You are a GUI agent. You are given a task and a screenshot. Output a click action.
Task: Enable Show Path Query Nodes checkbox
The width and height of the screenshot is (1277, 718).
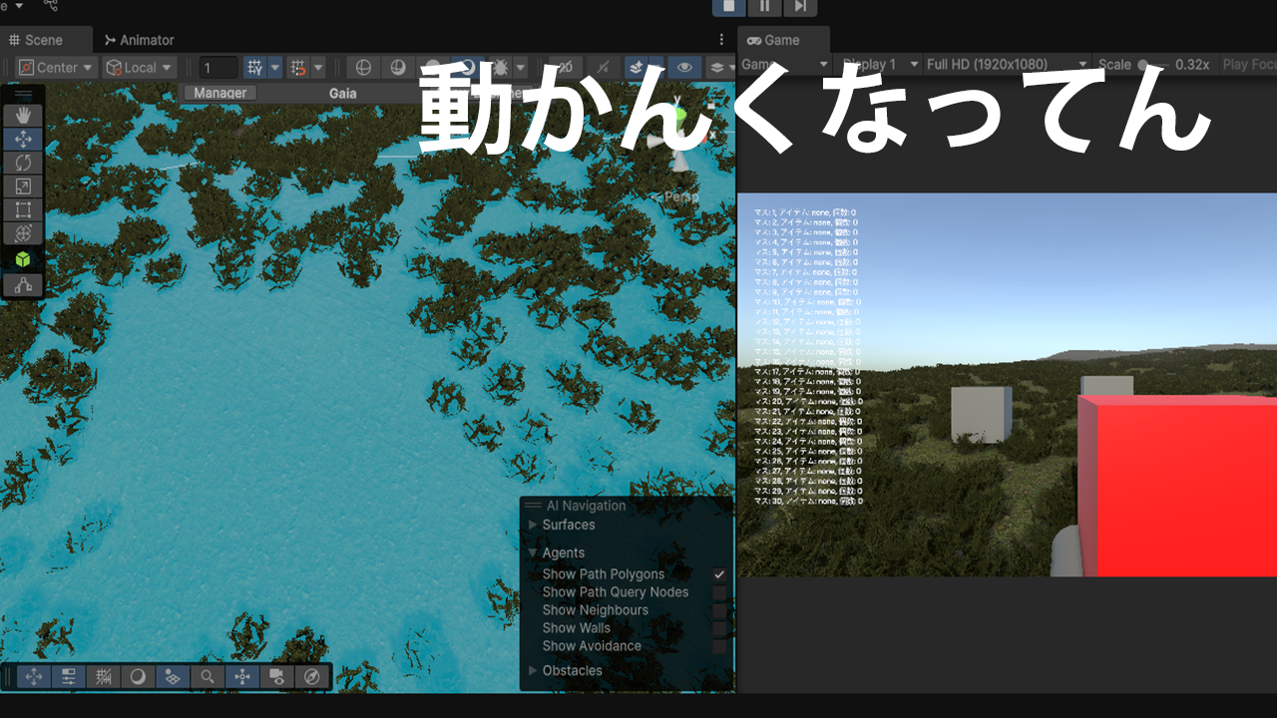[719, 592]
